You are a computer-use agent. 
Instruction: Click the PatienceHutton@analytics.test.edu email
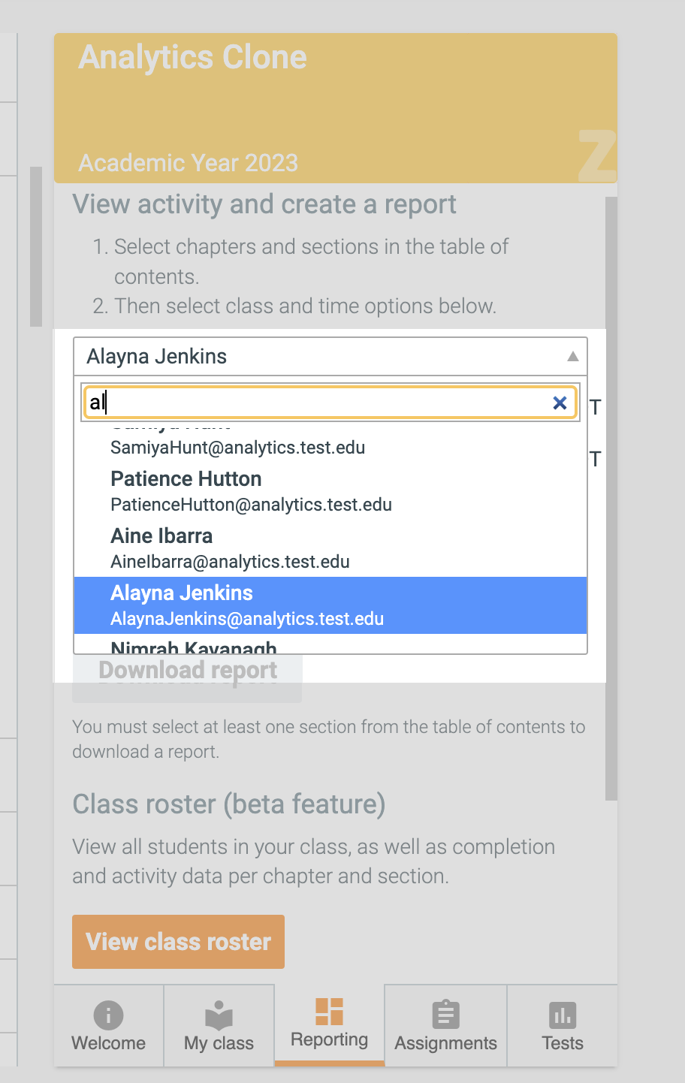pyautogui.click(x=251, y=505)
